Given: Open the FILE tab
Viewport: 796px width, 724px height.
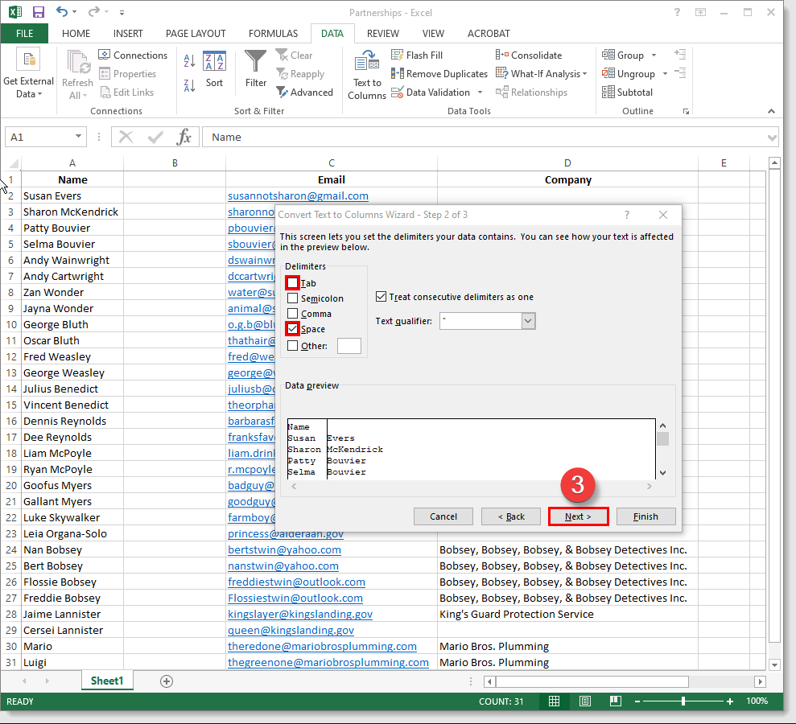Looking at the screenshot, I should 24,34.
